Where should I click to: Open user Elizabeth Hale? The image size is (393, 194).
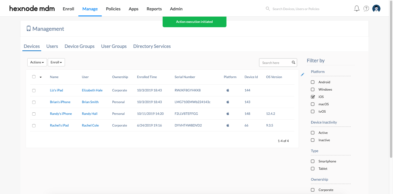(92, 90)
